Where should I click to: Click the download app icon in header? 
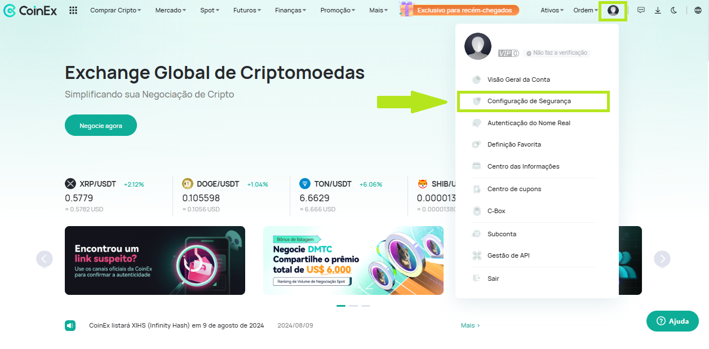[657, 10]
